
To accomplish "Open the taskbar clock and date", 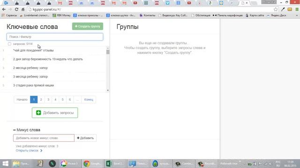I will pos(290,164).
